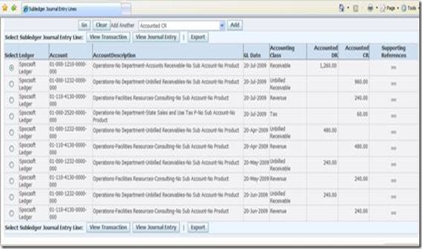Image resolution: width=422 pixels, height=249 pixels.
Task: Click the Feeds icon in browser toolbar
Action: (x=356, y=9)
